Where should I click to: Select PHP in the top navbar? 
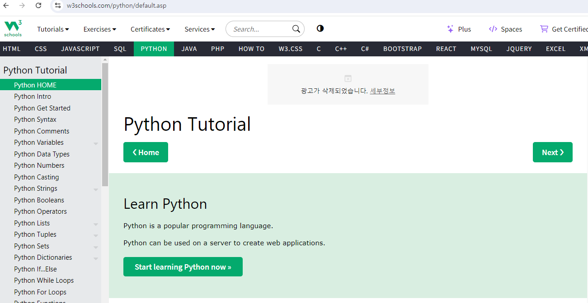pyautogui.click(x=218, y=49)
